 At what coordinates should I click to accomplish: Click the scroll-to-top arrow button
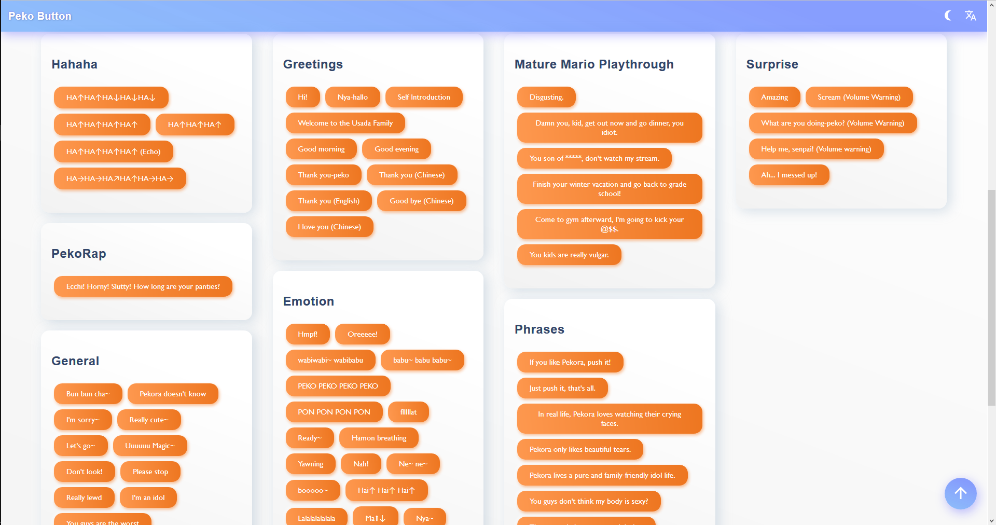tap(961, 493)
